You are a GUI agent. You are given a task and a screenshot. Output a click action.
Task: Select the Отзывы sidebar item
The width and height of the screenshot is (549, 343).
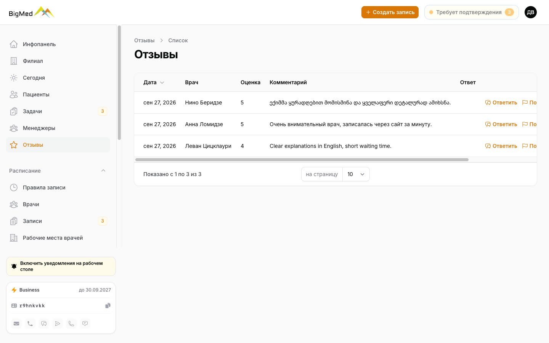pyautogui.click(x=58, y=145)
